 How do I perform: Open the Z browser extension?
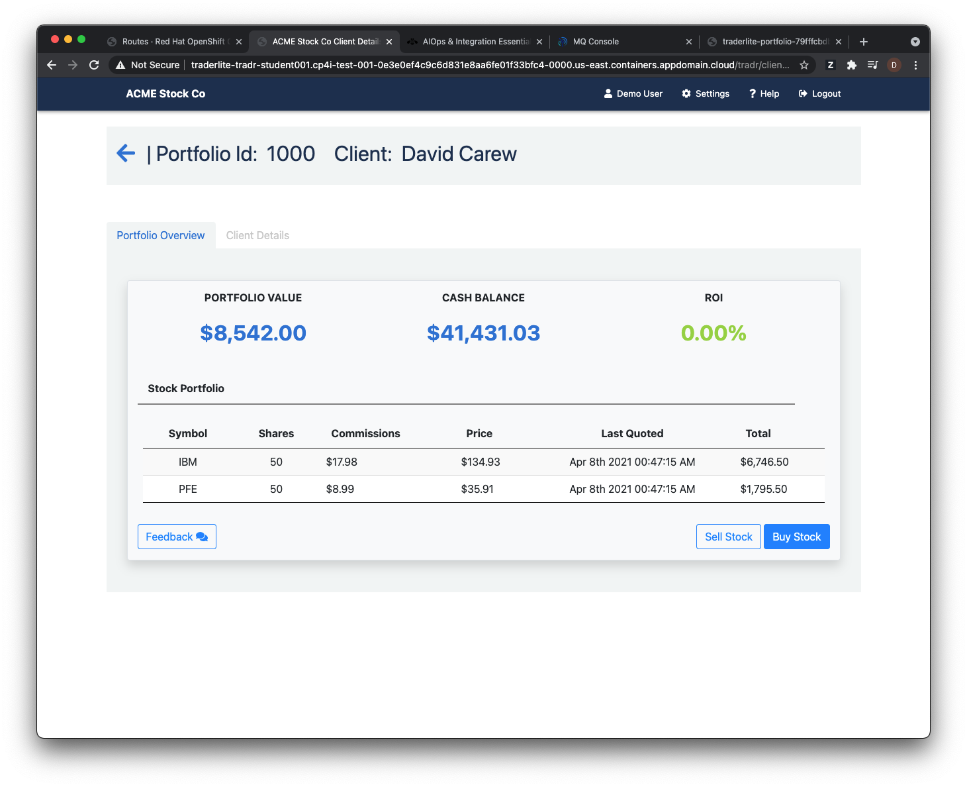[831, 65]
